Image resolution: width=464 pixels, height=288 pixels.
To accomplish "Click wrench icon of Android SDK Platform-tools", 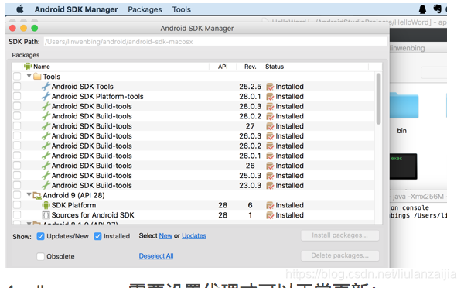I will point(46,96).
